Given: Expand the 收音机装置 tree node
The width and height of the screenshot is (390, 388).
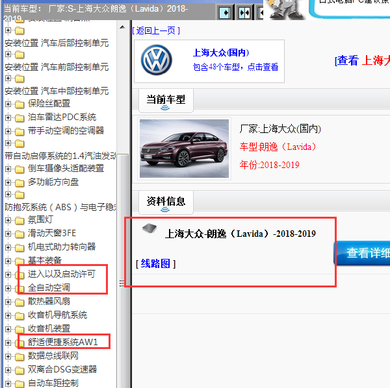Looking at the screenshot, I should pos(8,329).
